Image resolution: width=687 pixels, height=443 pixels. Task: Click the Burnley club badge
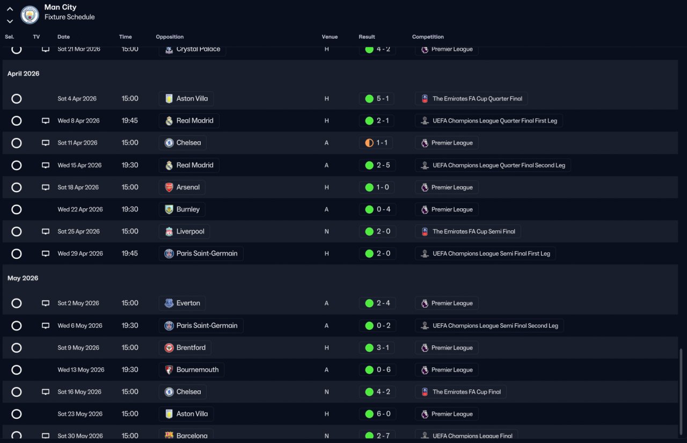point(169,209)
